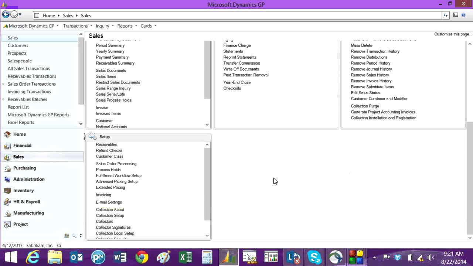Click the Inventory navigation pane icon
Viewport: 473px width, 266px height.
click(7, 191)
